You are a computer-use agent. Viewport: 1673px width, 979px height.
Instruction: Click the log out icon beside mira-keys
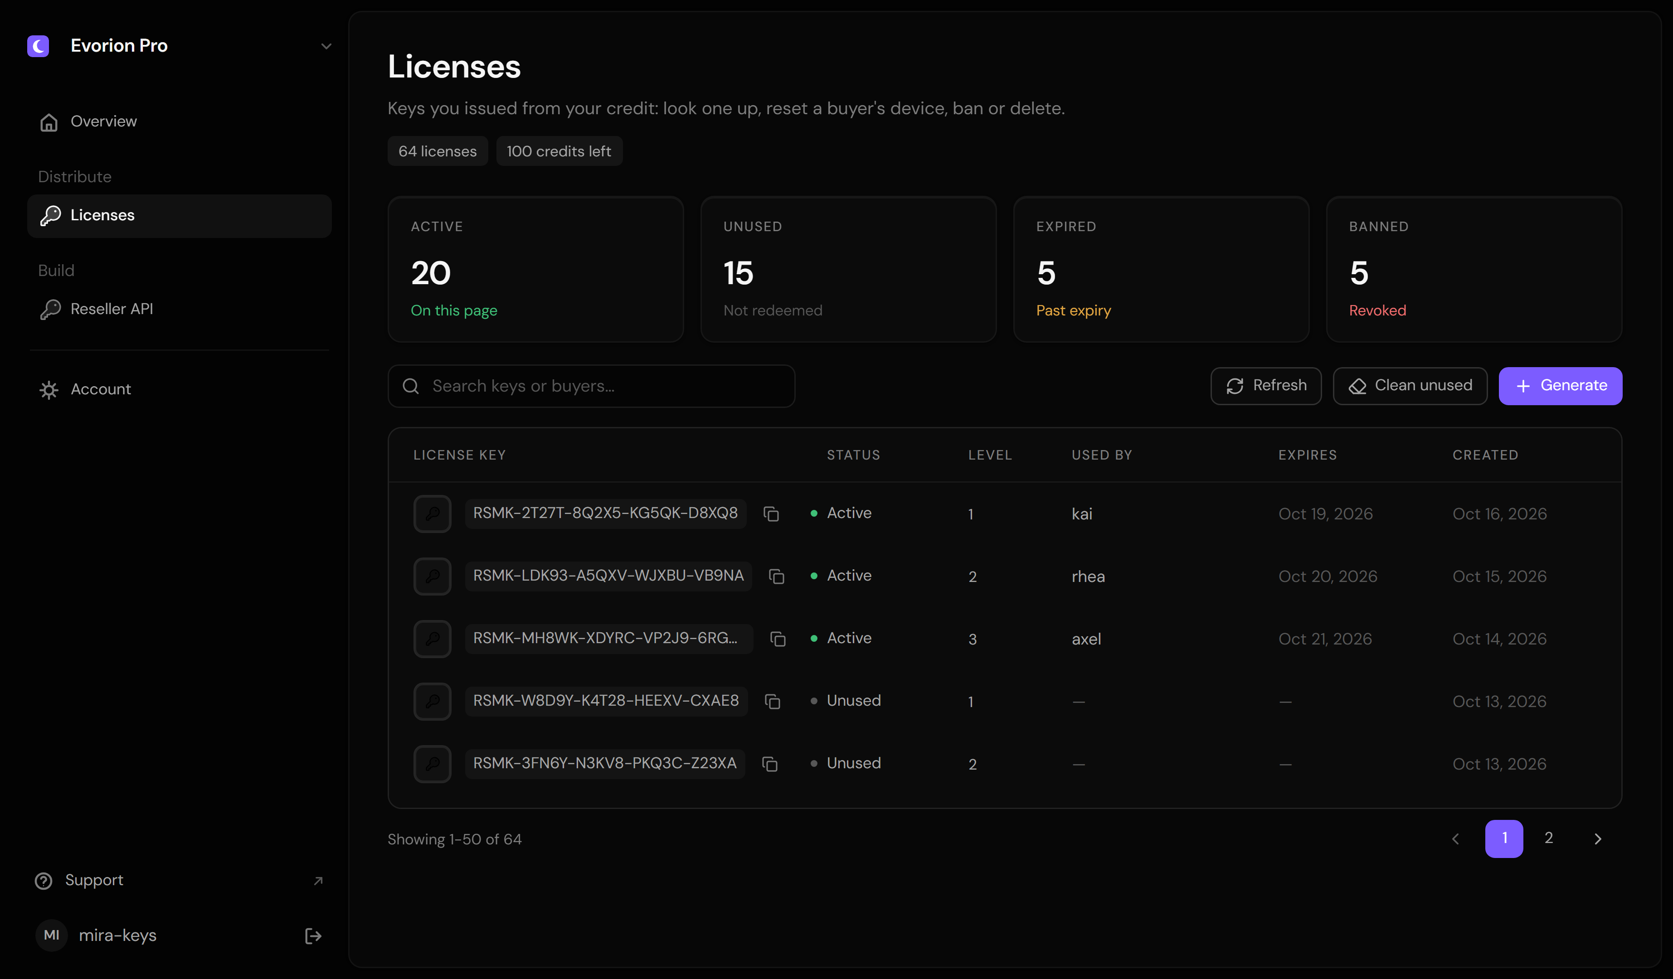[313, 936]
